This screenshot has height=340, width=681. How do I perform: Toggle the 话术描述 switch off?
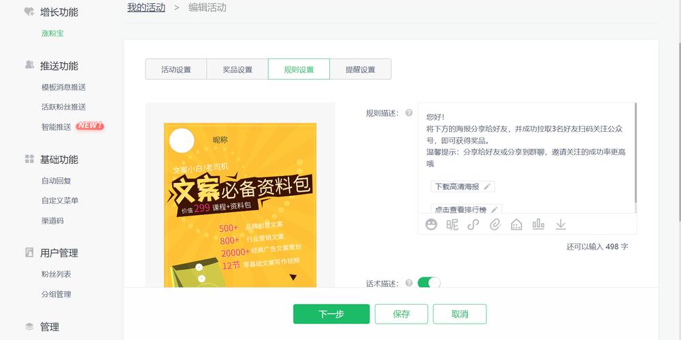(429, 283)
